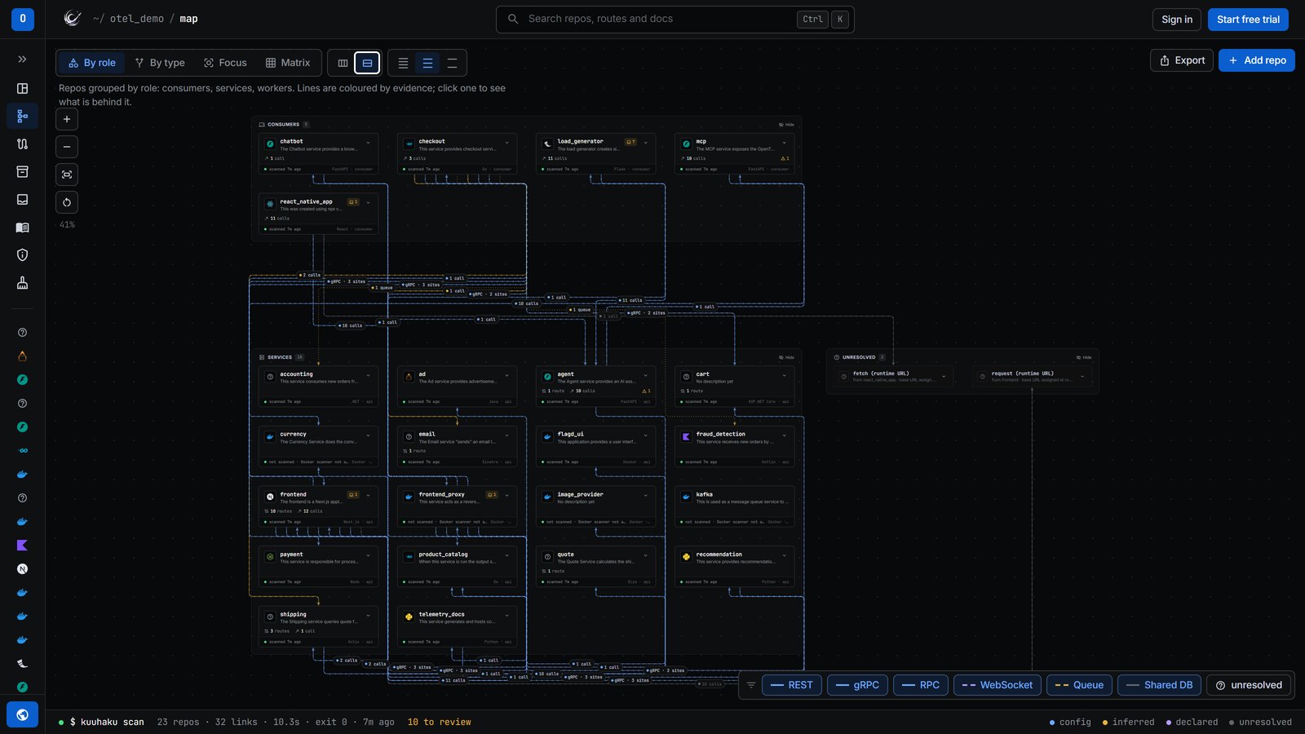Open the shield security icon in sidebar
The width and height of the screenshot is (1305, 734).
point(22,255)
